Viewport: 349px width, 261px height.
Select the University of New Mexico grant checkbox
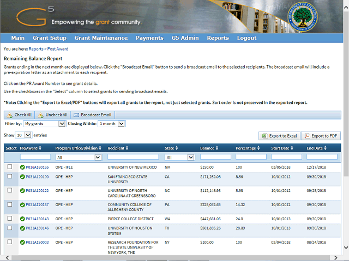pyautogui.click(x=9, y=167)
